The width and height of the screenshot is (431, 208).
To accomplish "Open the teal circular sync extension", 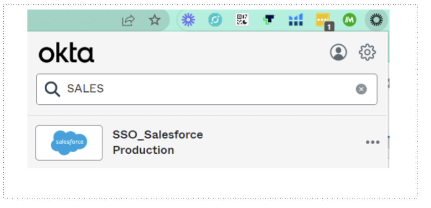I will [215, 20].
